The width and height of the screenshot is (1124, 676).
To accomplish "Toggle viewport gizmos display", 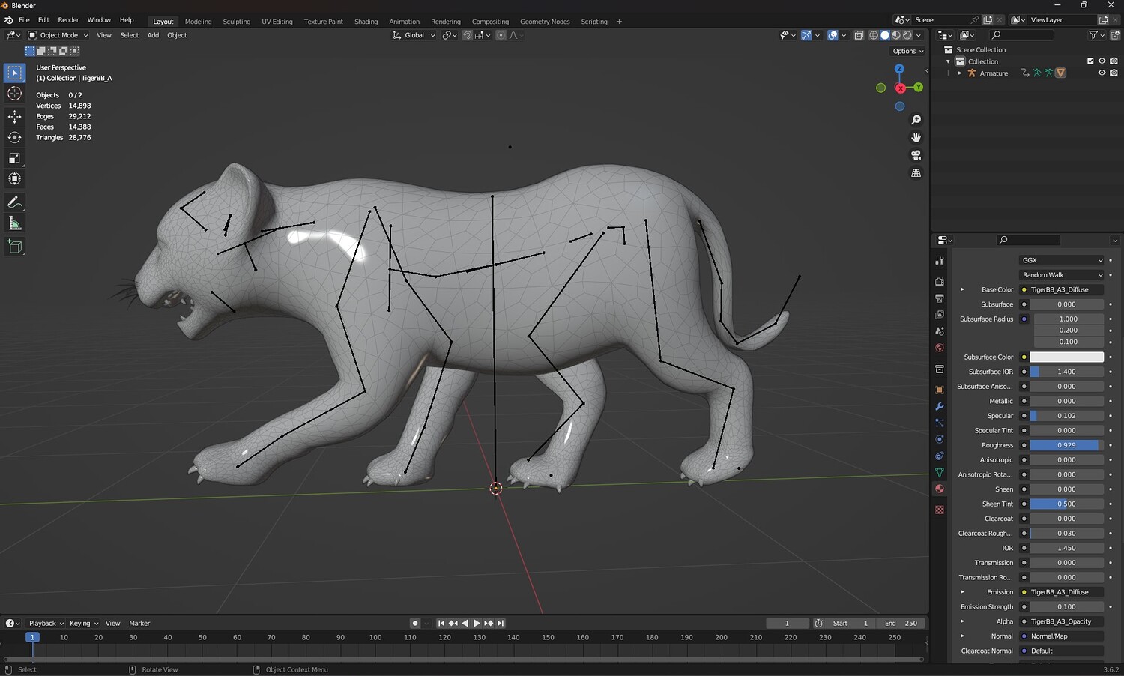I will click(806, 35).
